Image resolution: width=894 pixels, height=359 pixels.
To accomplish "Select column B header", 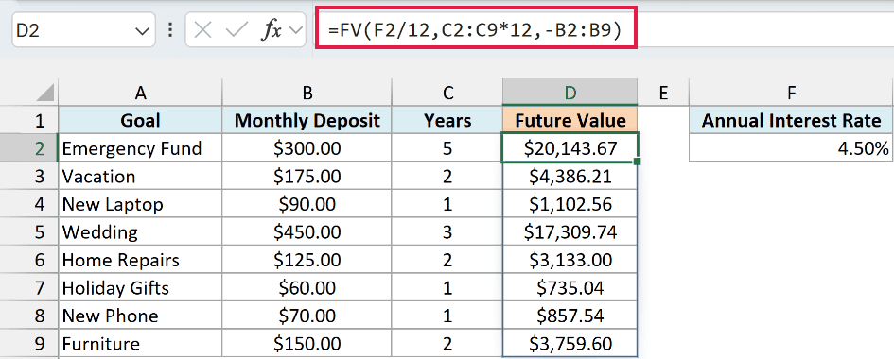I will [x=307, y=93].
